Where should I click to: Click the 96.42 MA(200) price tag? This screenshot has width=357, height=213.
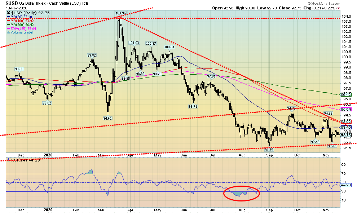pyautogui.click(x=346, y=94)
